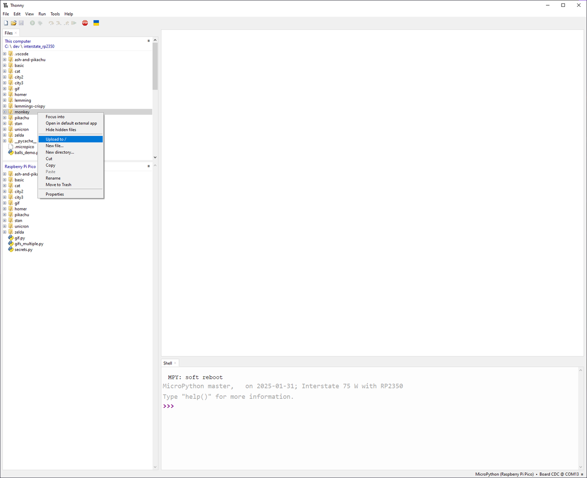Click the secrets.py Python file icon
Image resolution: width=587 pixels, height=478 pixels.
pyautogui.click(x=11, y=250)
